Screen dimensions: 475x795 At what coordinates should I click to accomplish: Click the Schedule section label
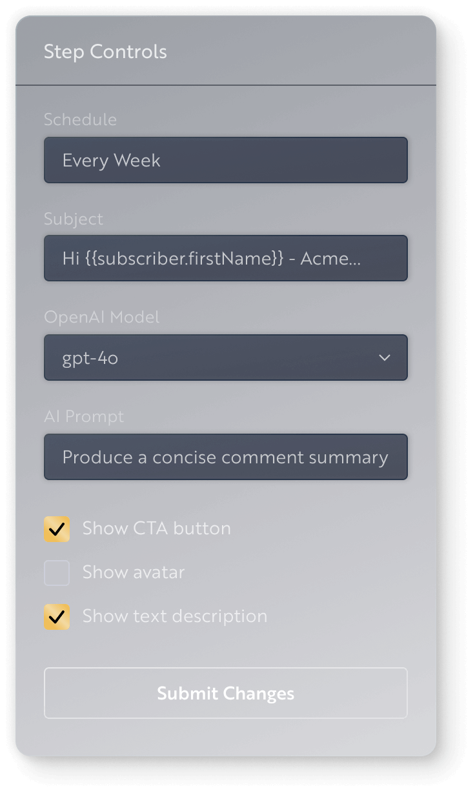coord(80,119)
